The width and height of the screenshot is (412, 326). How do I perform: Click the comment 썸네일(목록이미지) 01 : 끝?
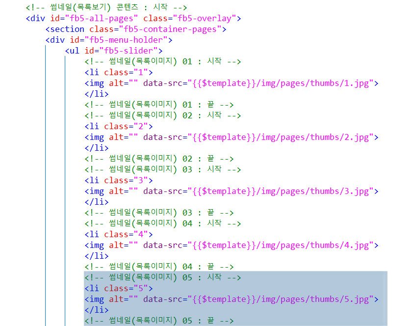pos(158,105)
